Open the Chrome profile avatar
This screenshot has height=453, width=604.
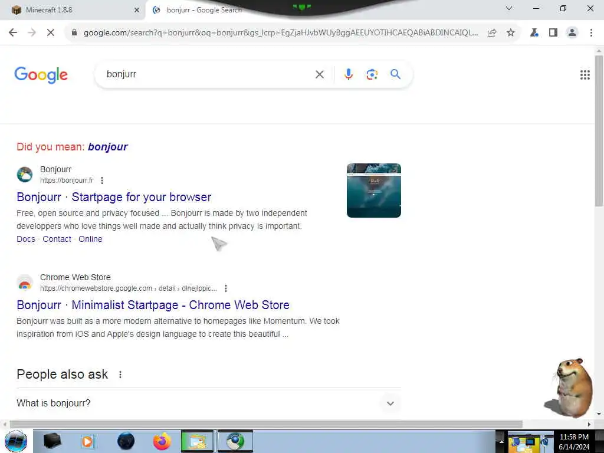(x=572, y=33)
